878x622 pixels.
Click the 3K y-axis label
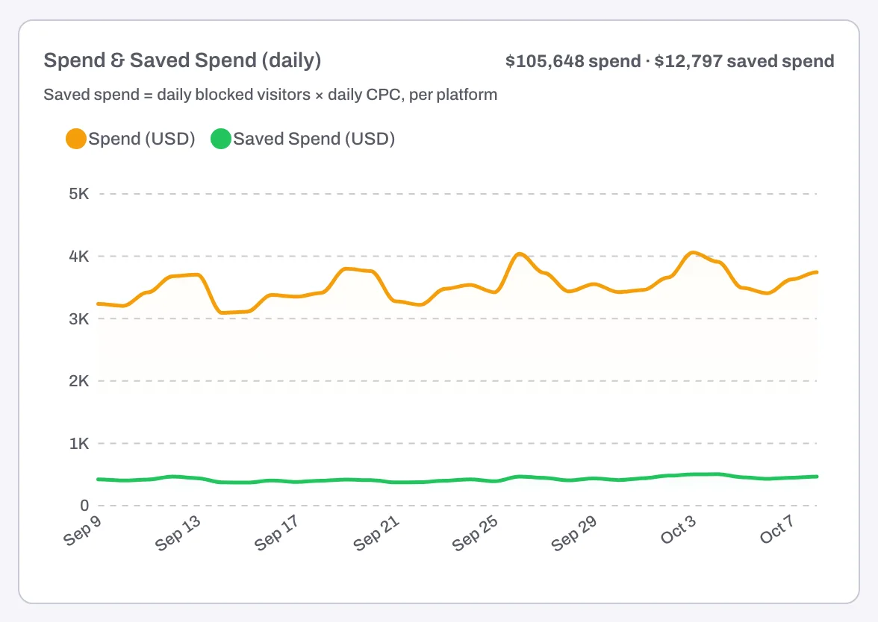tap(79, 319)
